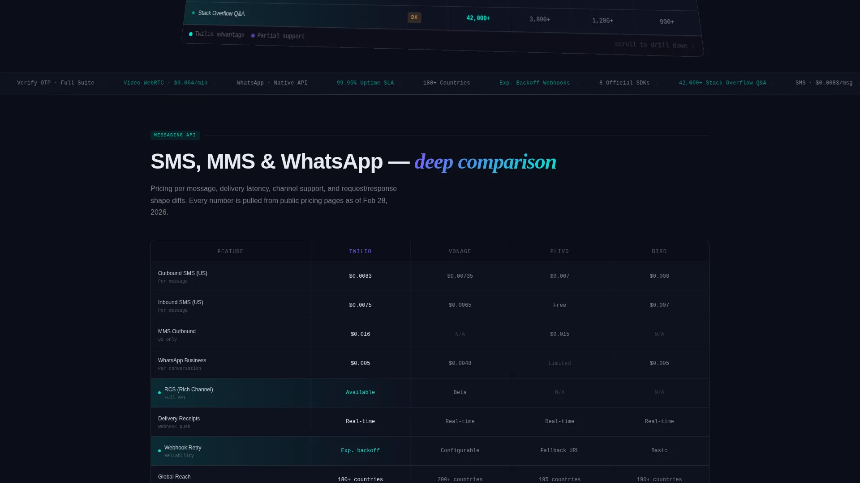860x483 pixels.
Task: Click '42,000+ Stack Overflow Q&A' ticker item
Action: (722, 83)
